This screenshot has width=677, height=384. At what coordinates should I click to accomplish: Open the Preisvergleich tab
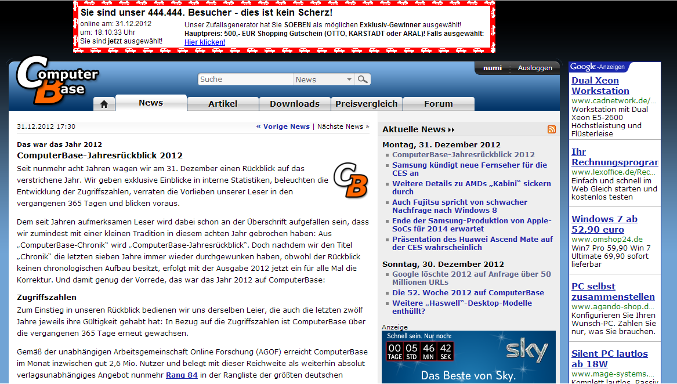click(367, 104)
